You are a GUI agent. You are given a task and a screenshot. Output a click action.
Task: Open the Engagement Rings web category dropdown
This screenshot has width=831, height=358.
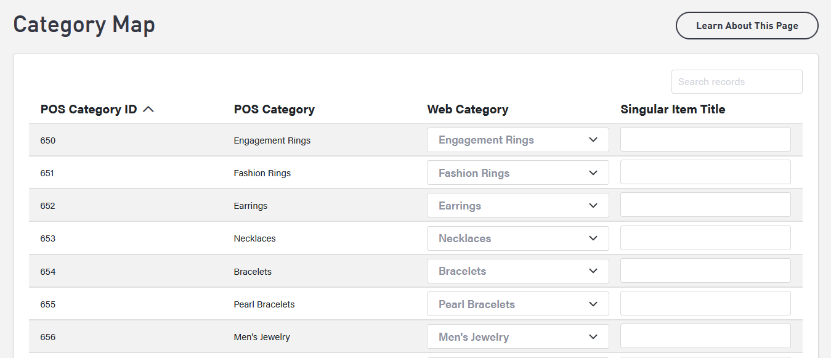(x=517, y=140)
